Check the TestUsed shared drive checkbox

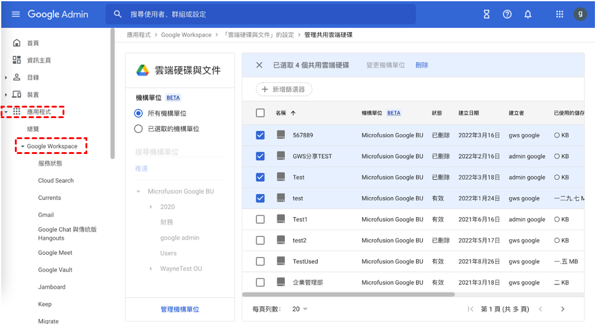(260, 262)
